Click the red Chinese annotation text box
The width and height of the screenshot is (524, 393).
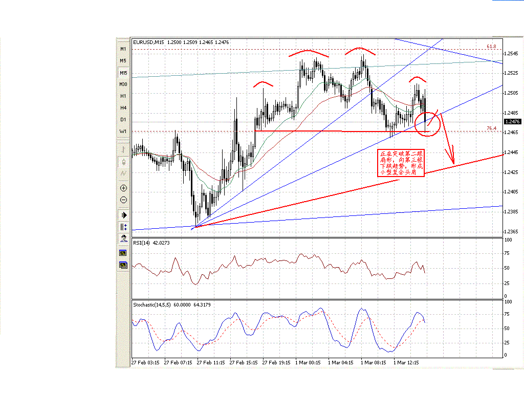pos(401,163)
